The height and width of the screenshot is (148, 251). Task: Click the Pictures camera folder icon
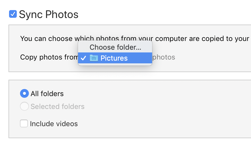(94, 58)
